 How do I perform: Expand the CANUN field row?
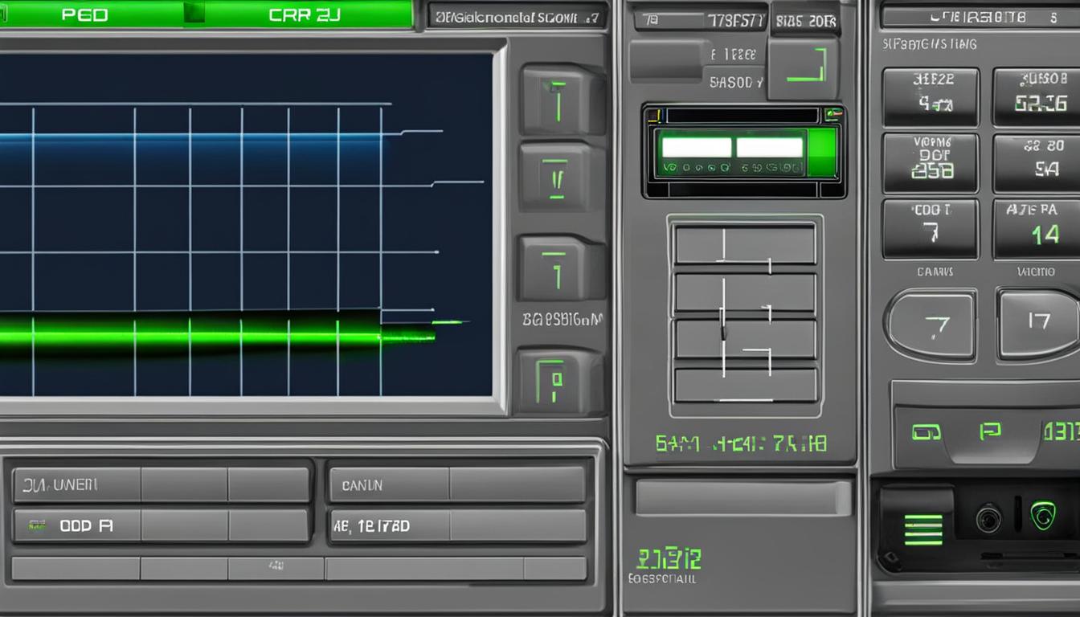[456, 485]
